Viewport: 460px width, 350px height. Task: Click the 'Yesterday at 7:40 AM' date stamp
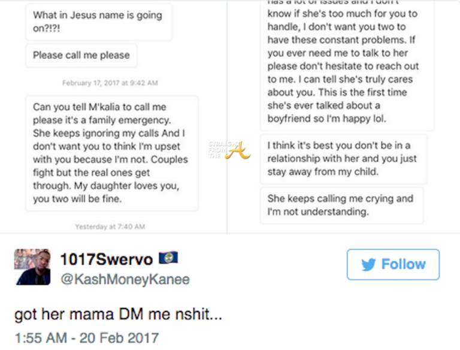tap(110, 227)
